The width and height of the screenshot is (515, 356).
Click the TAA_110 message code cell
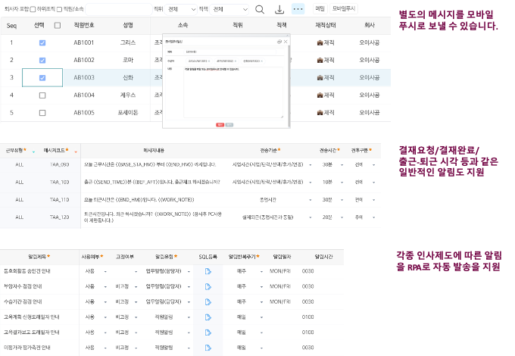(x=59, y=200)
